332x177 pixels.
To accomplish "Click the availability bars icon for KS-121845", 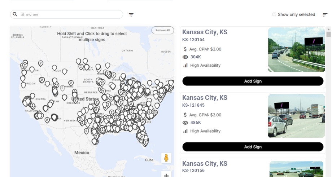I will click(x=185, y=131).
